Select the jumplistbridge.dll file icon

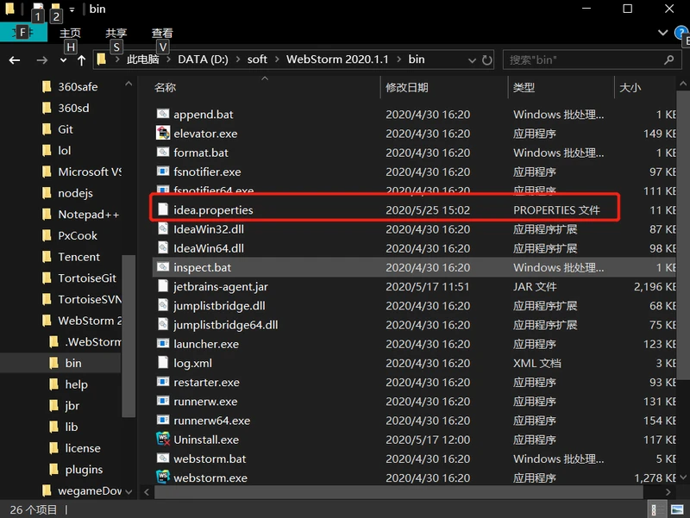[x=163, y=306]
